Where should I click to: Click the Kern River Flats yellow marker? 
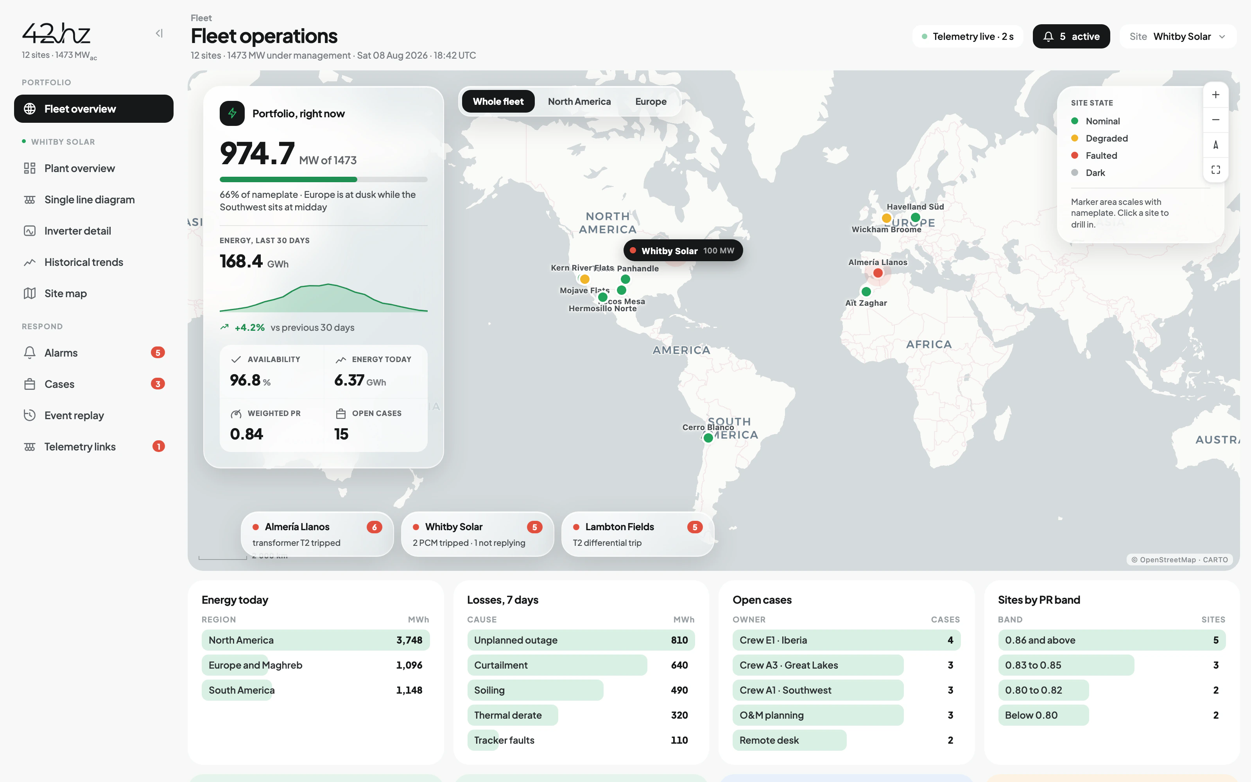(585, 279)
